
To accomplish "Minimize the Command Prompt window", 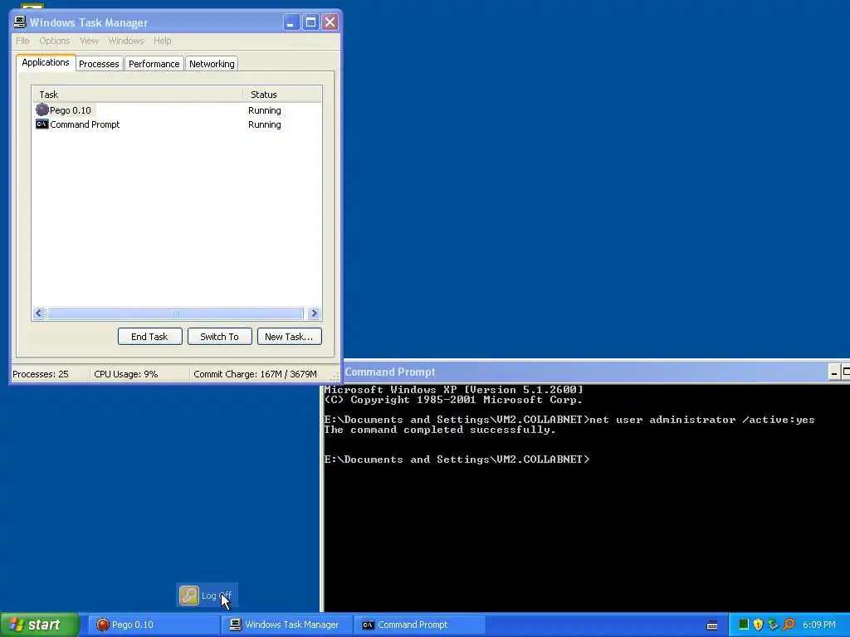I will click(835, 372).
